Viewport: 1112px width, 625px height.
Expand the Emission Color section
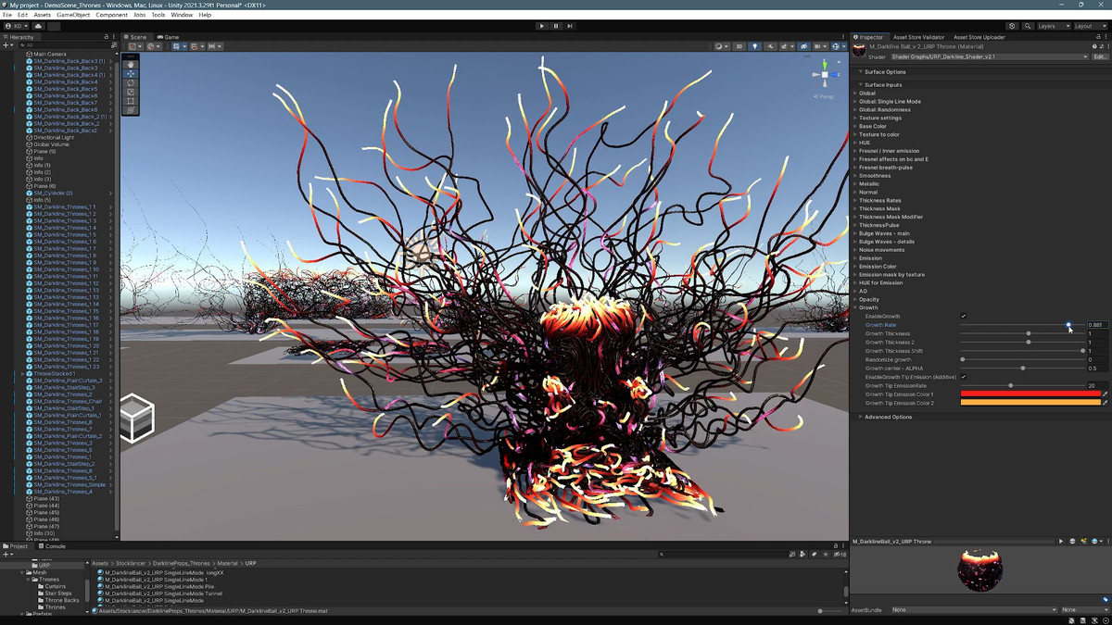pyautogui.click(x=878, y=267)
